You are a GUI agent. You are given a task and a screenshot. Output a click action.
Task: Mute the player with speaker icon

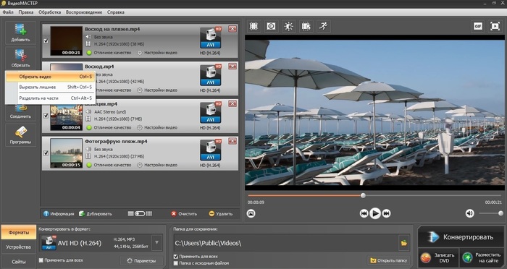(x=469, y=213)
